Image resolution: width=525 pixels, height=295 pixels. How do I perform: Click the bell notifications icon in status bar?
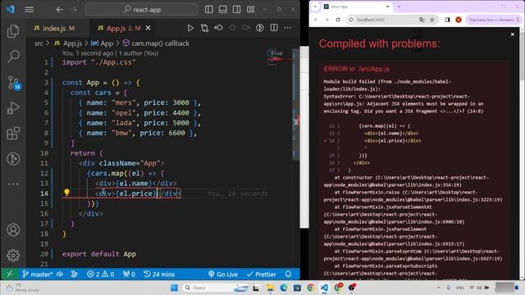[288, 275]
